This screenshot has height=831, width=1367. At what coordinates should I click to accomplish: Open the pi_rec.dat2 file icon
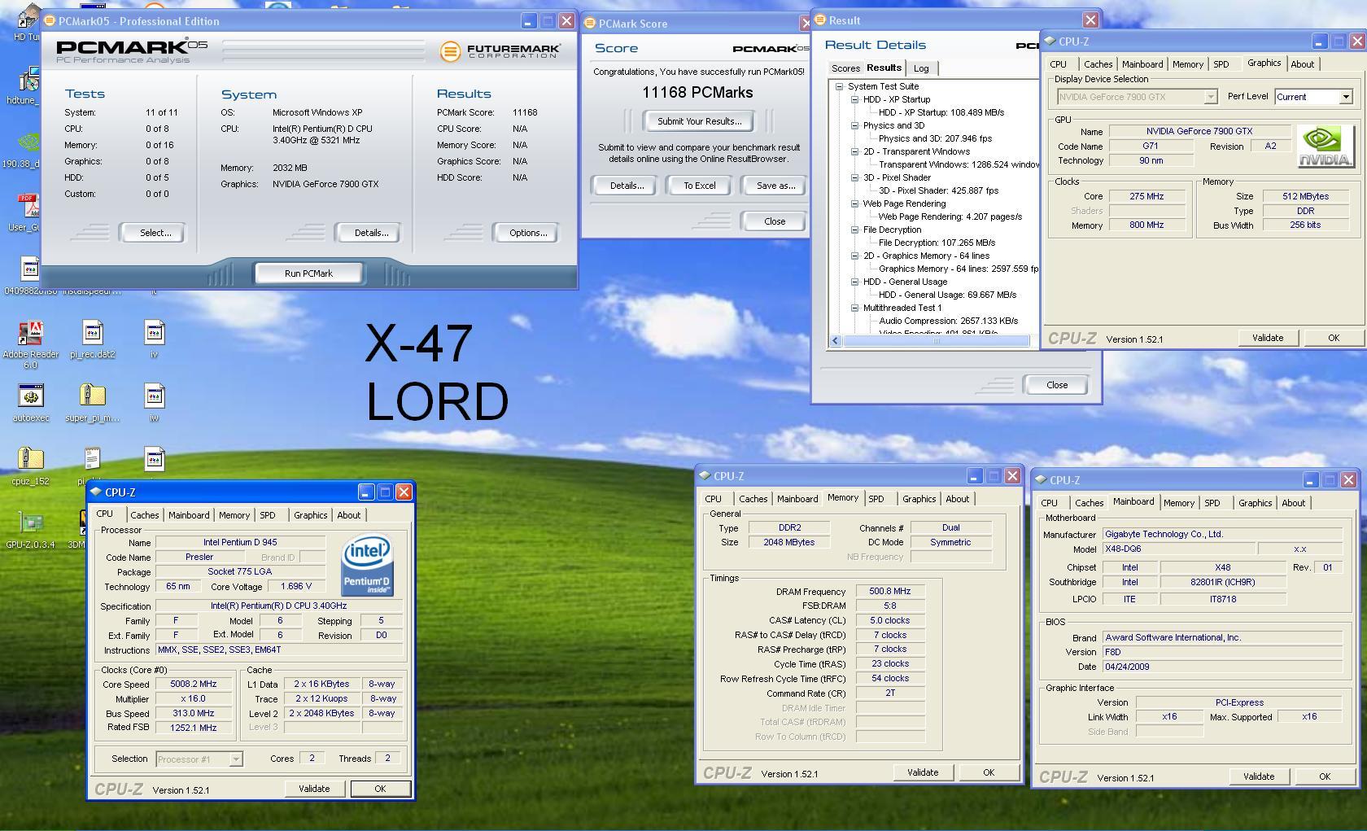click(92, 339)
